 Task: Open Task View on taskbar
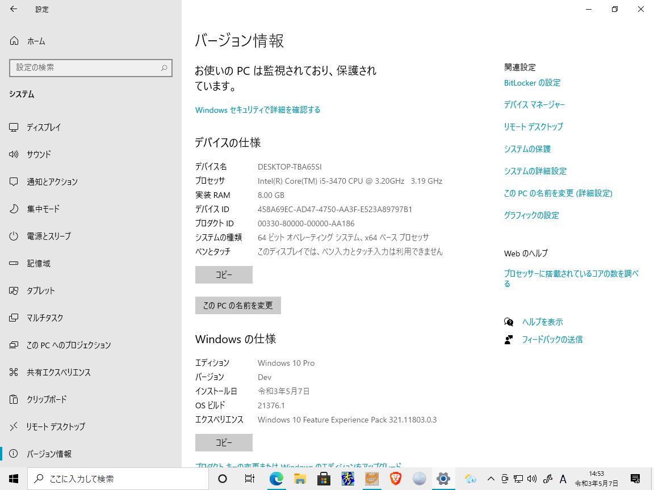click(x=250, y=479)
